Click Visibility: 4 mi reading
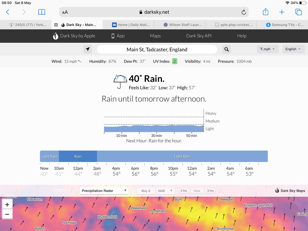 tap(198, 61)
